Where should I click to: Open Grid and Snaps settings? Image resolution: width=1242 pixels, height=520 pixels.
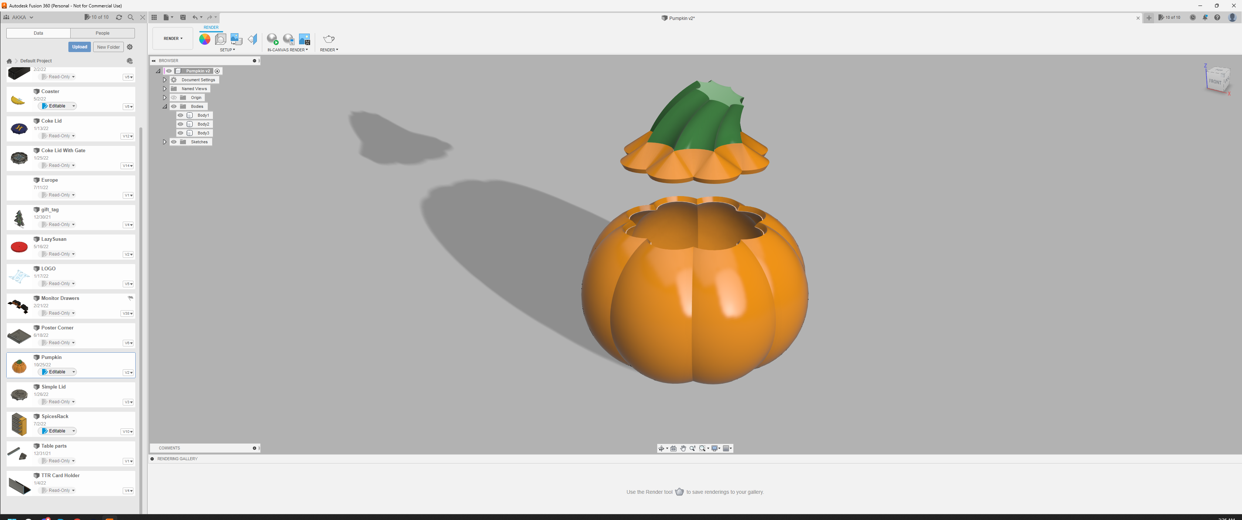click(727, 449)
